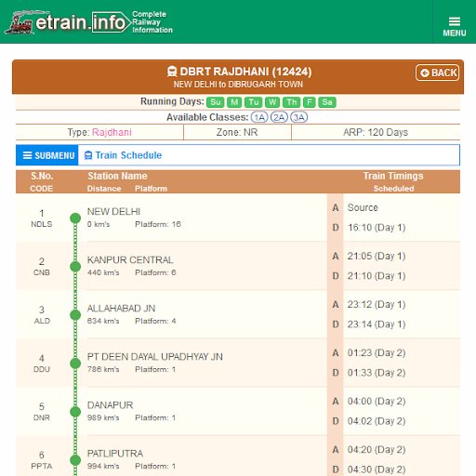
Task: Click the Train Schedule icon
Action: pos(88,155)
